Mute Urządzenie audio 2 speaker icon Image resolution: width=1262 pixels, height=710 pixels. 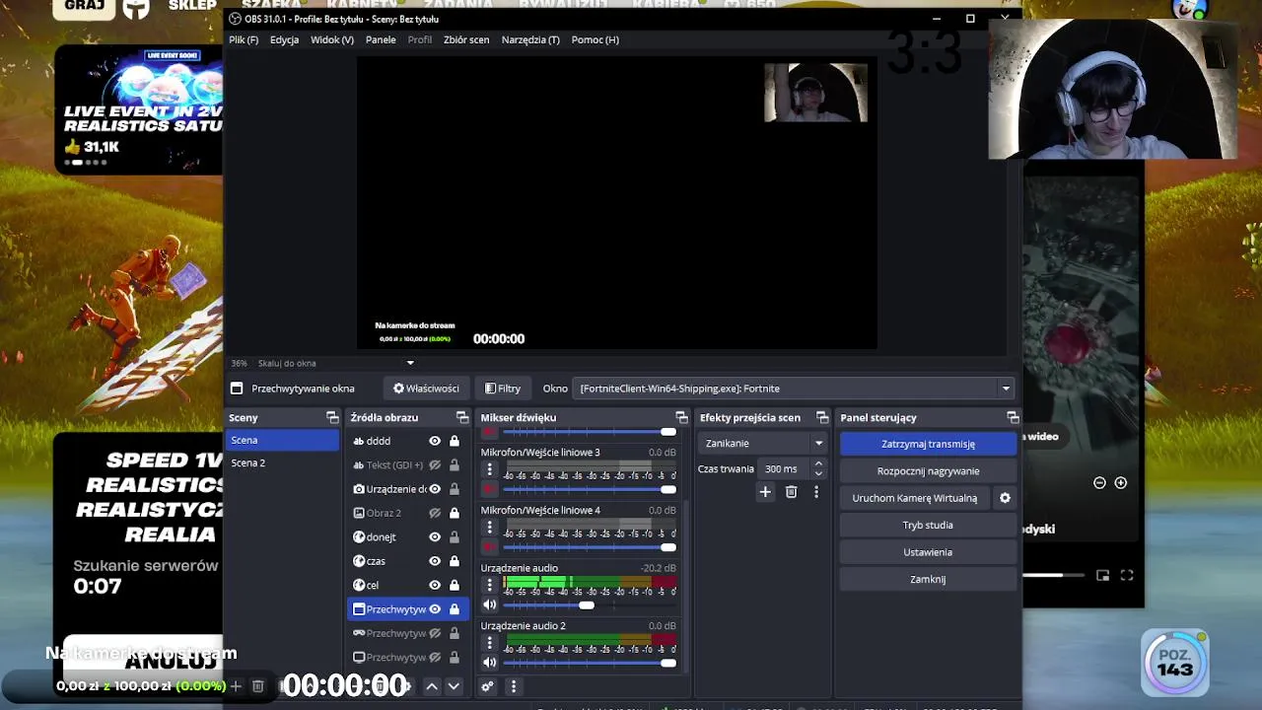pos(490,663)
